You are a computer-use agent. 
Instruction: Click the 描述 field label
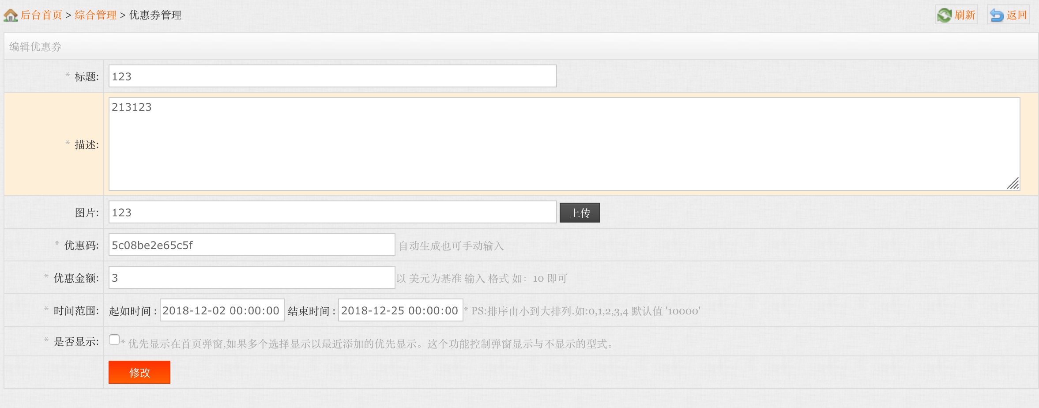(x=87, y=145)
